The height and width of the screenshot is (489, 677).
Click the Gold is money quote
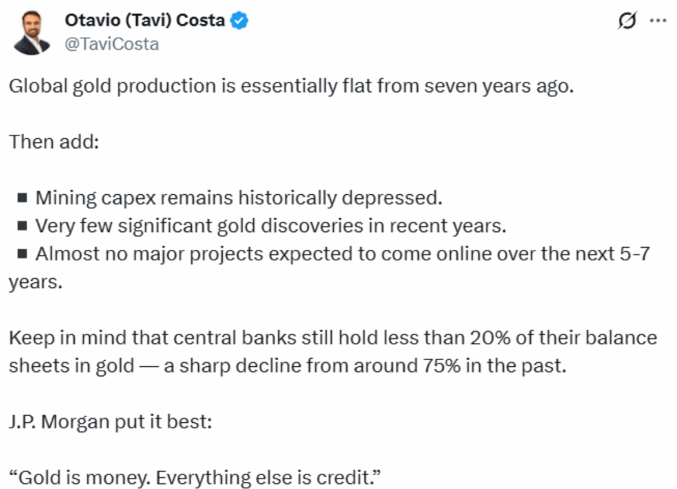click(x=195, y=477)
